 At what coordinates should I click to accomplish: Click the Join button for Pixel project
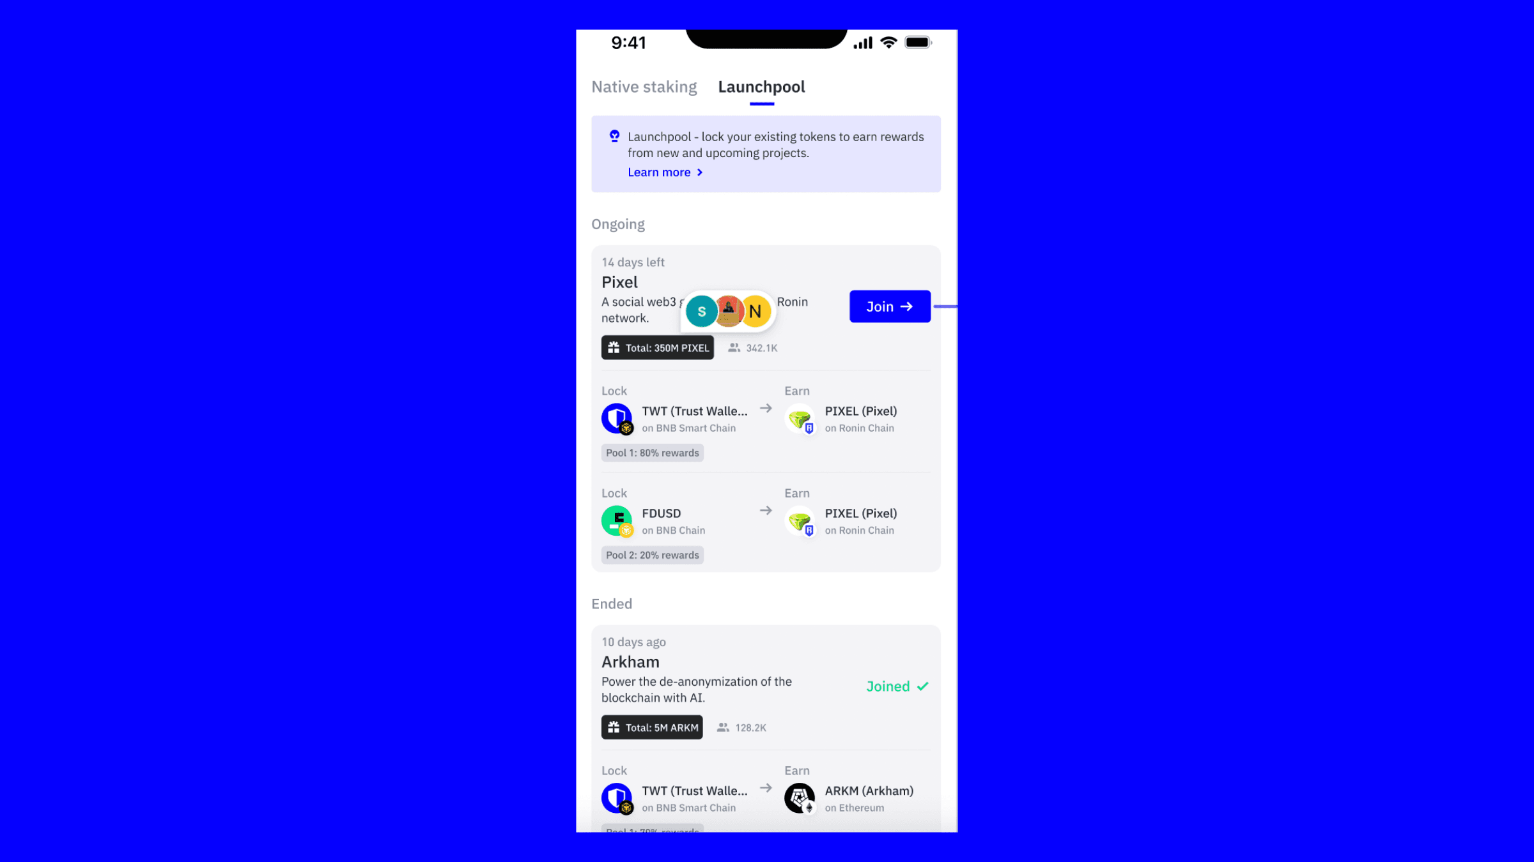[x=890, y=305]
